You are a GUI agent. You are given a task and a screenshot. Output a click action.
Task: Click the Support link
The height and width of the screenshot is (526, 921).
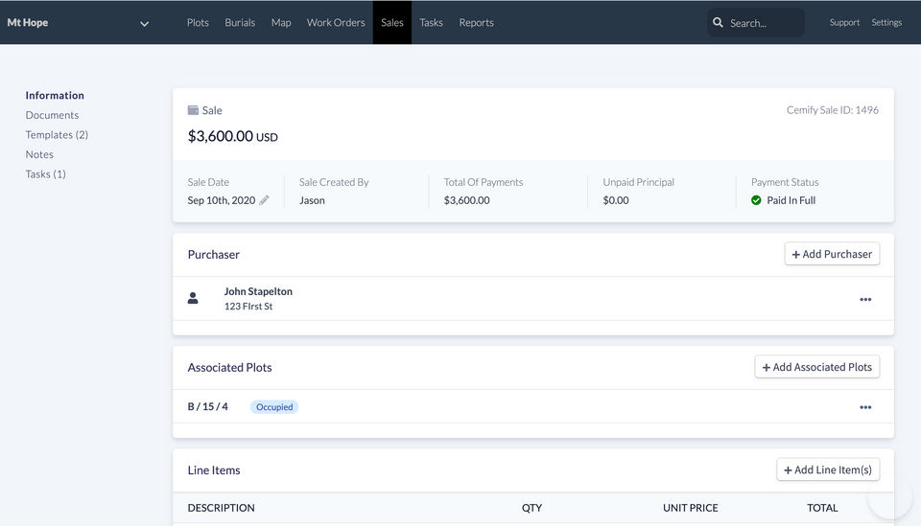(x=844, y=22)
